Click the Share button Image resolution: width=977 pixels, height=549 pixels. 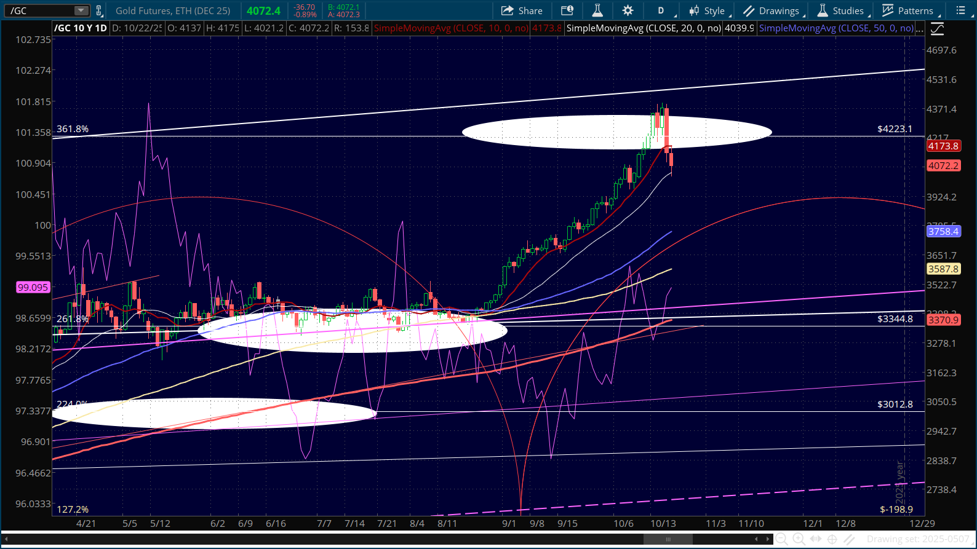tap(522, 10)
